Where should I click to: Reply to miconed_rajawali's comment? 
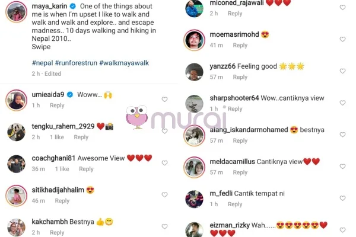coord(235,14)
